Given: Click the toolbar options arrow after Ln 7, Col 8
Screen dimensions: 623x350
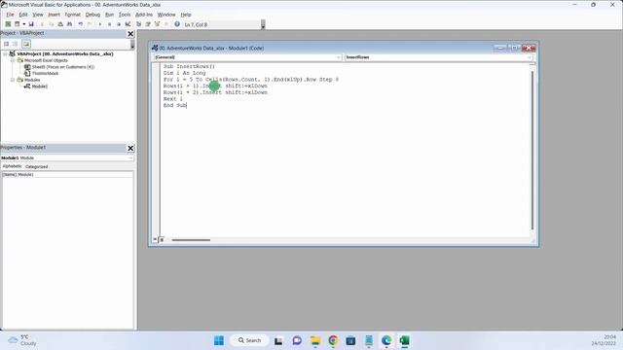Looking at the screenshot, I should click(263, 24).
